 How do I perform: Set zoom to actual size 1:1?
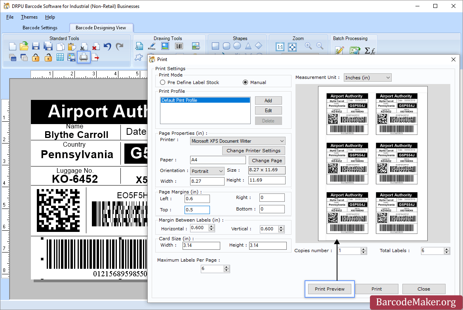[x=280, y=47]
